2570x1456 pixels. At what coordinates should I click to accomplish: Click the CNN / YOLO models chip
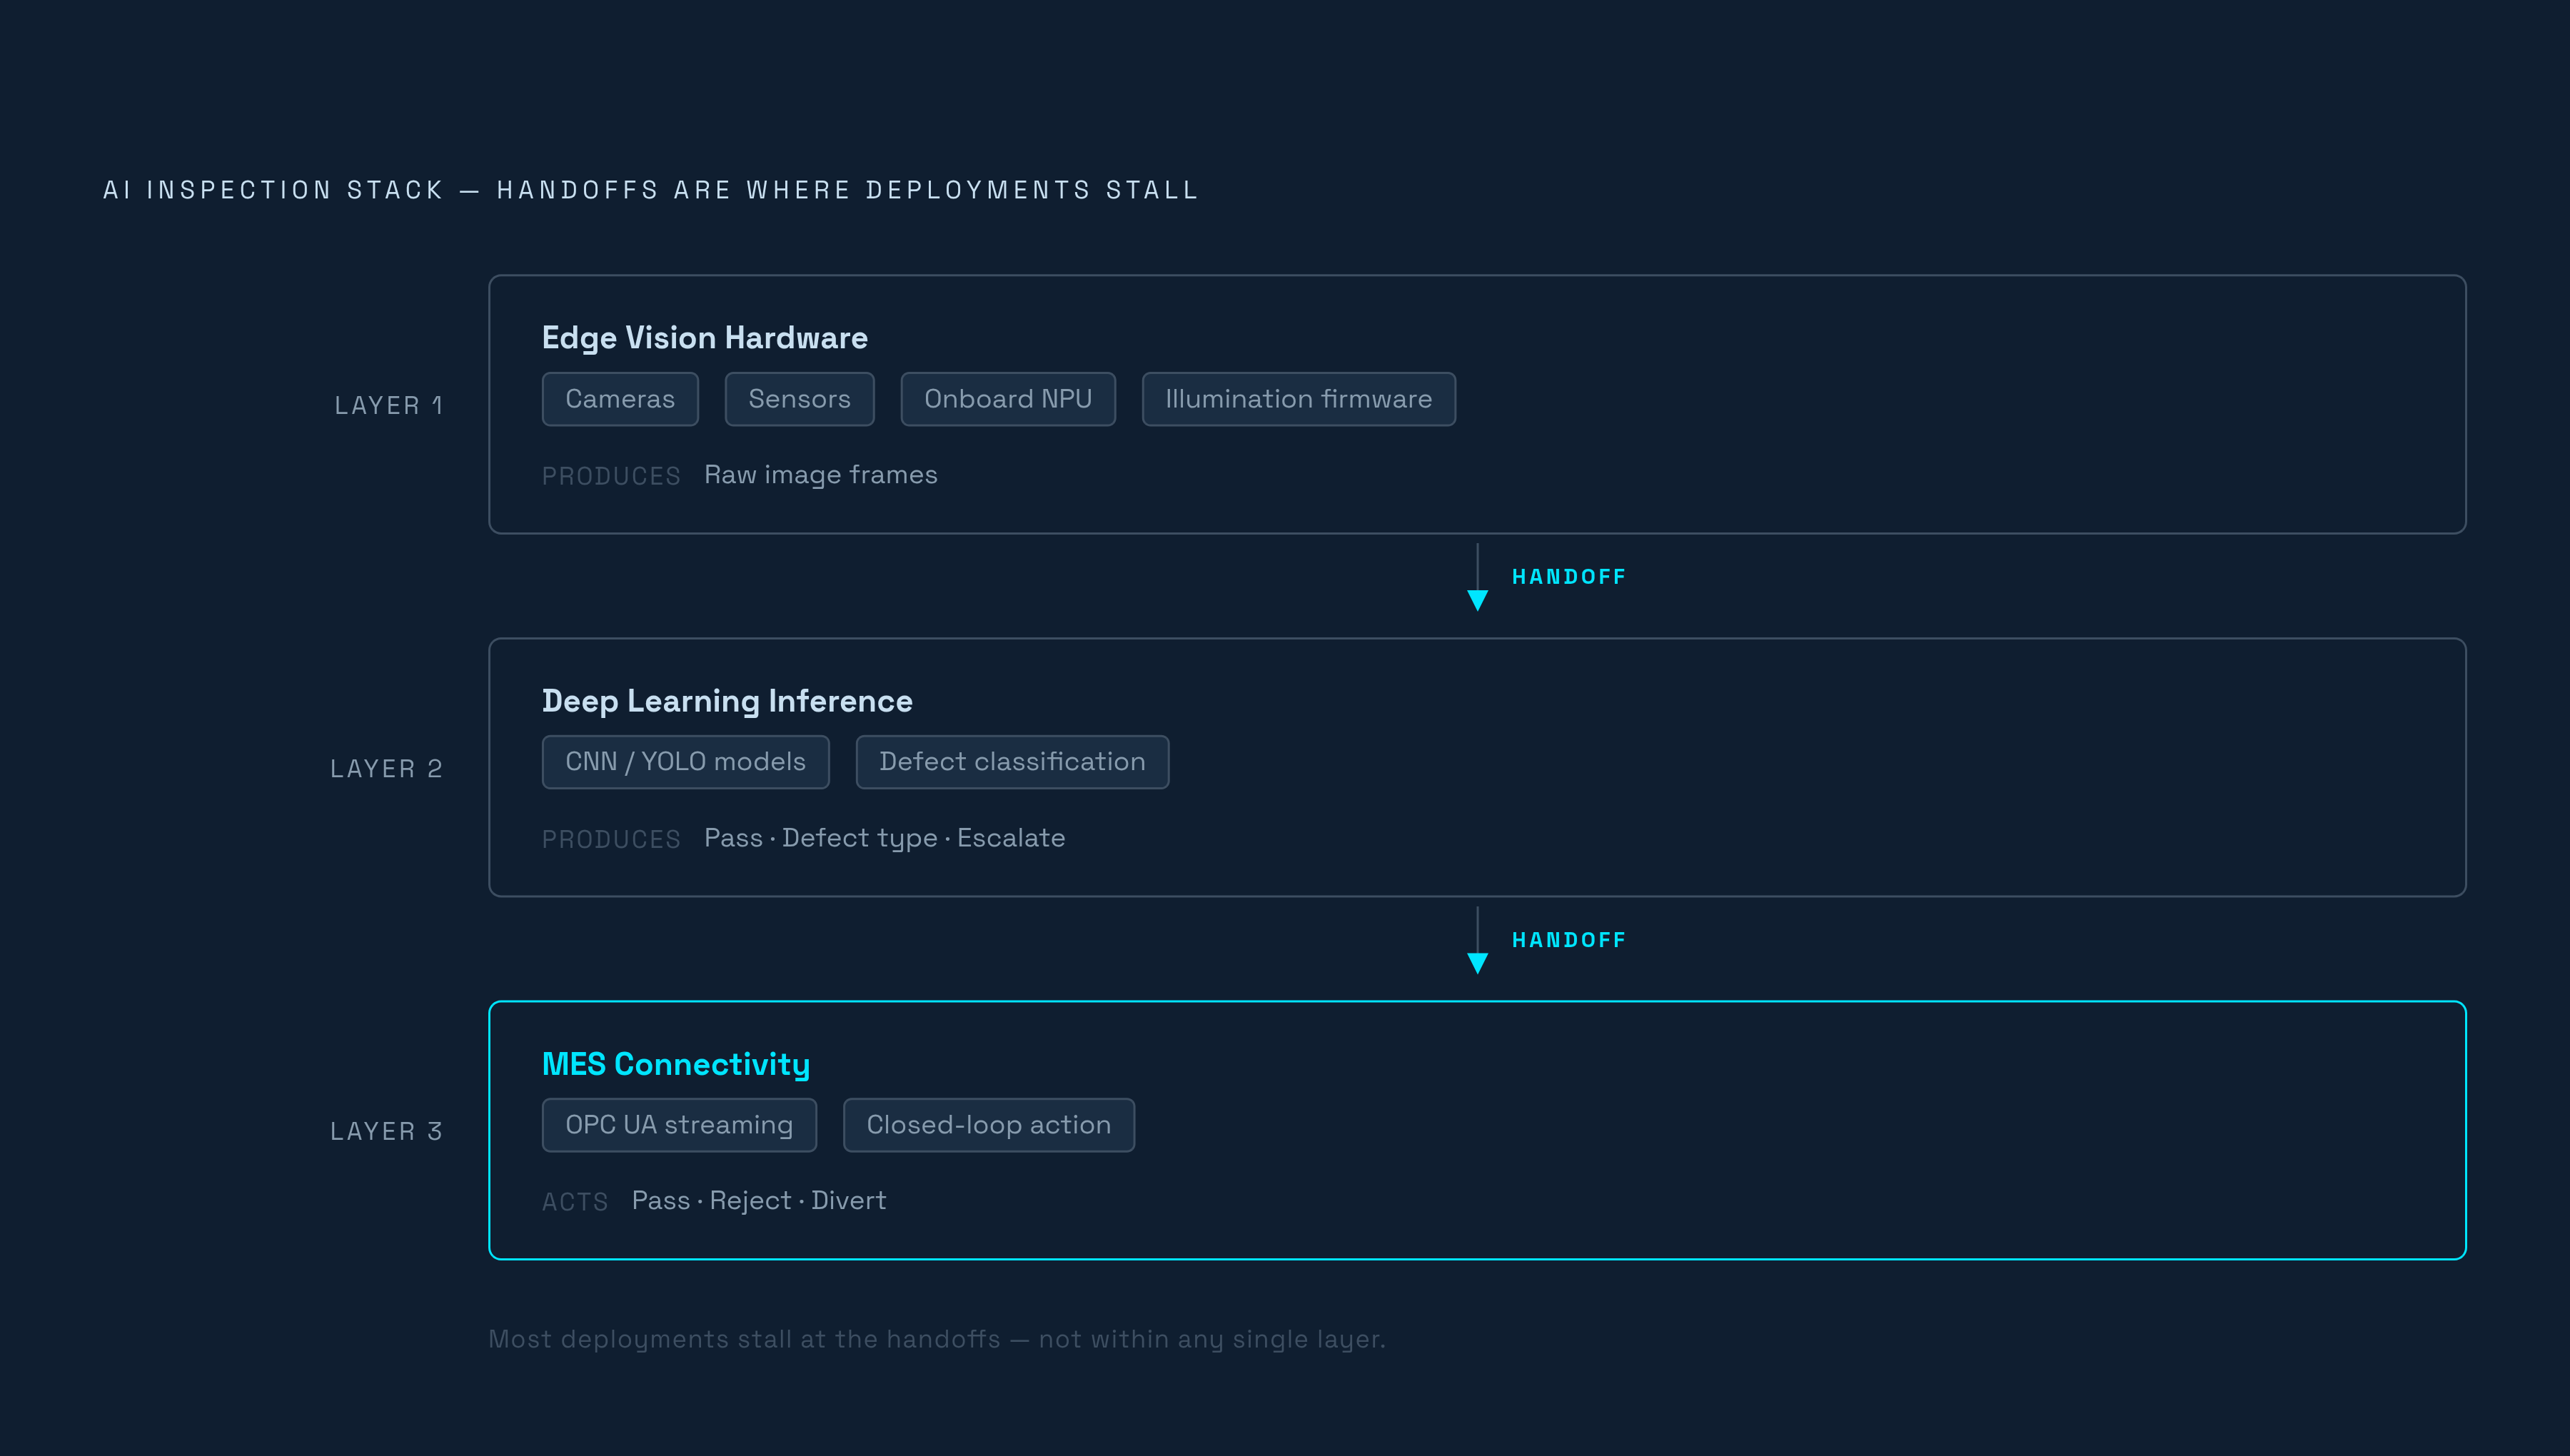click(x=685, y=762)
